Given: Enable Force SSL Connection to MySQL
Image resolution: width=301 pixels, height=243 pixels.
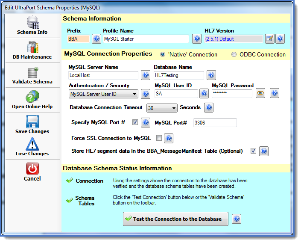Looking at the screenshot, I should (159, 138).
